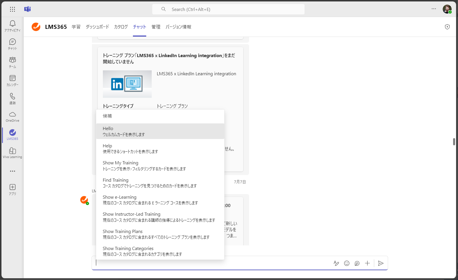Image resolution: width=458 pixels, height=280 pixels.
Task: Choose Show Training Plans suggestion
Action: [x=160, y=234]
